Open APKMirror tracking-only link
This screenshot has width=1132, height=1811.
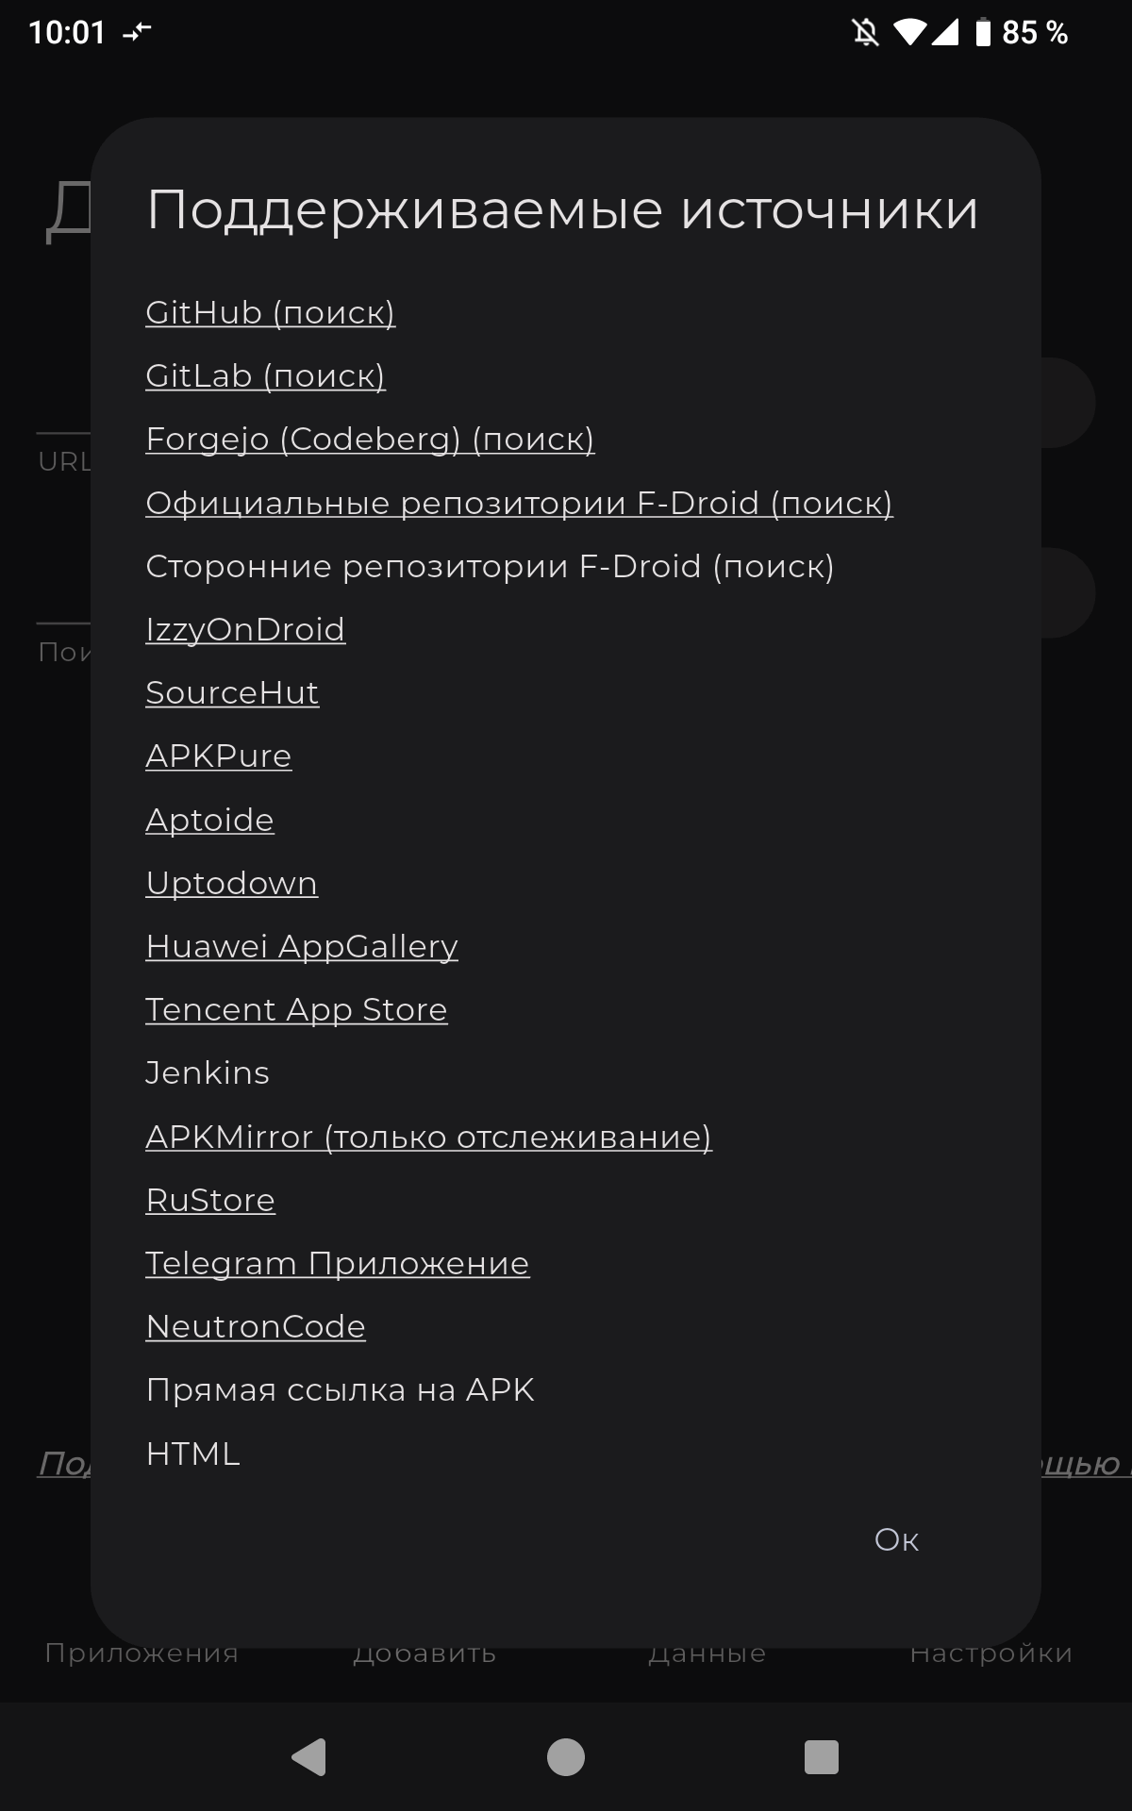coord(428,1137)
